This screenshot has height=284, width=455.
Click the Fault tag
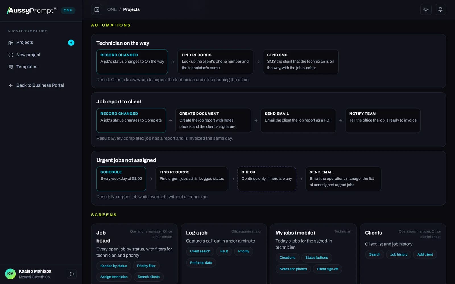tap(224, 251)
